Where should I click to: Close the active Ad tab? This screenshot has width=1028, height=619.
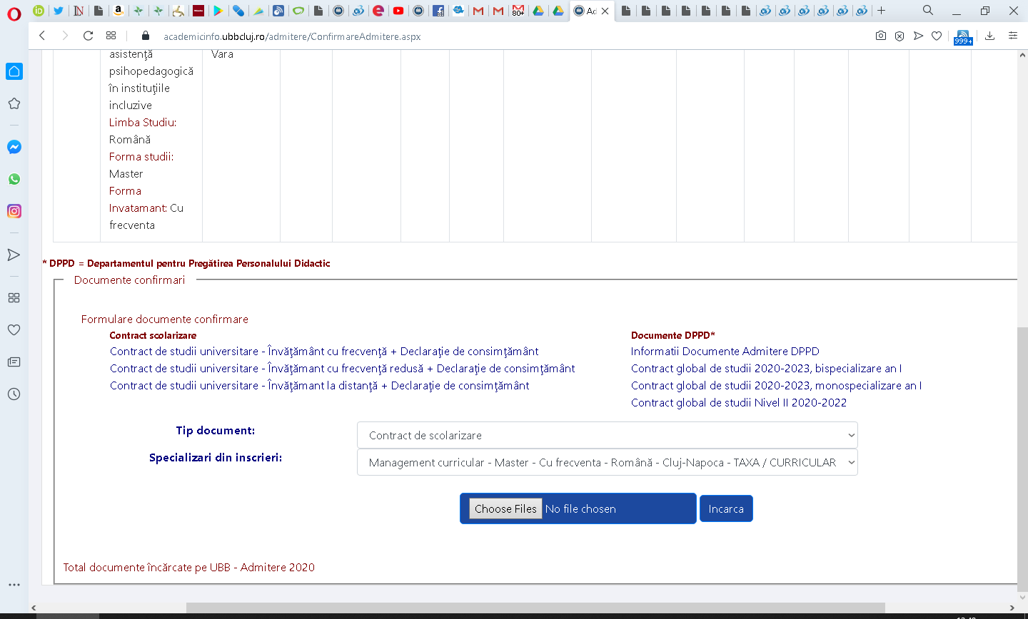pos(605,11)
